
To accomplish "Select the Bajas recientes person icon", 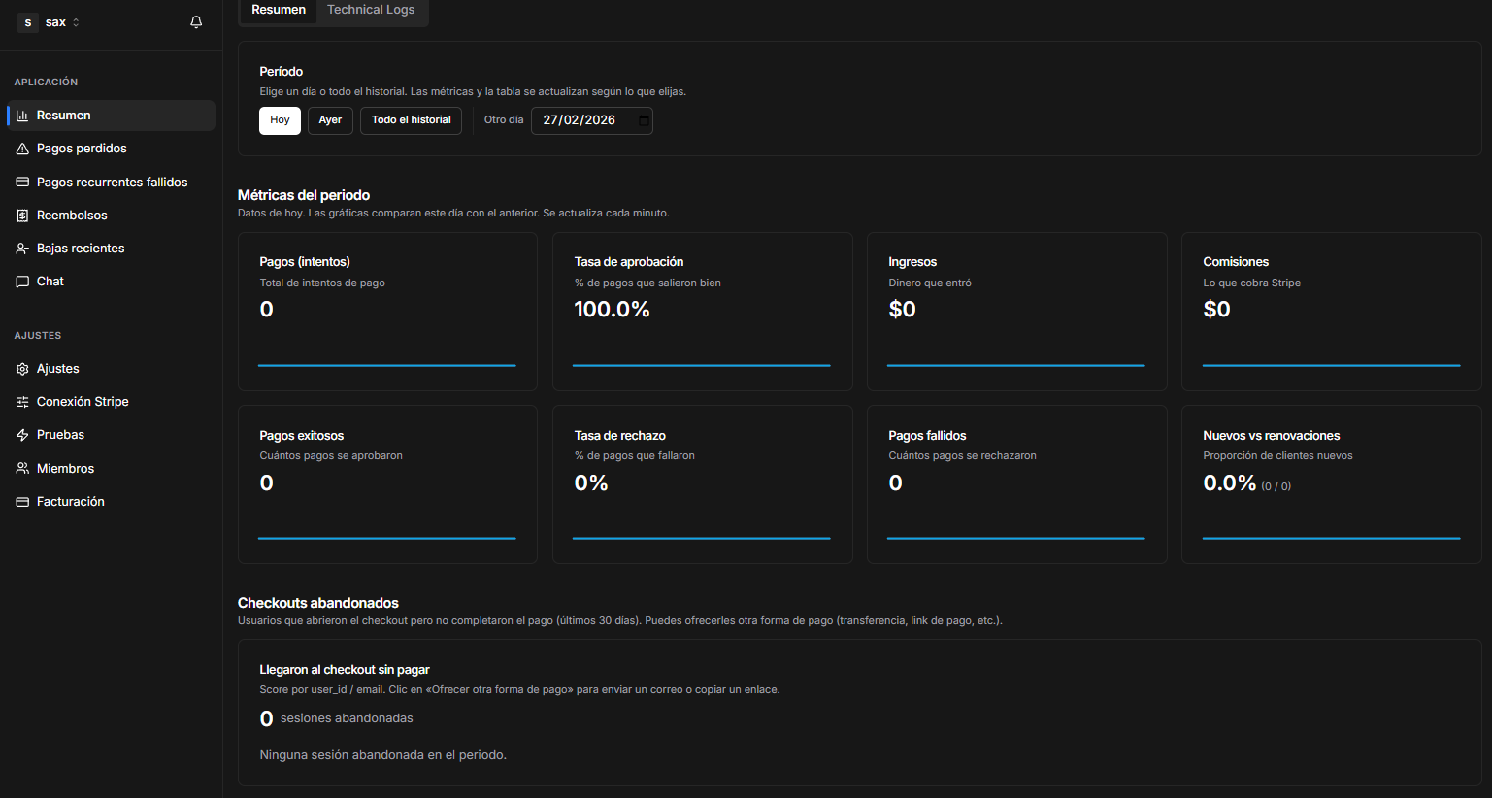I will [20, 248].
